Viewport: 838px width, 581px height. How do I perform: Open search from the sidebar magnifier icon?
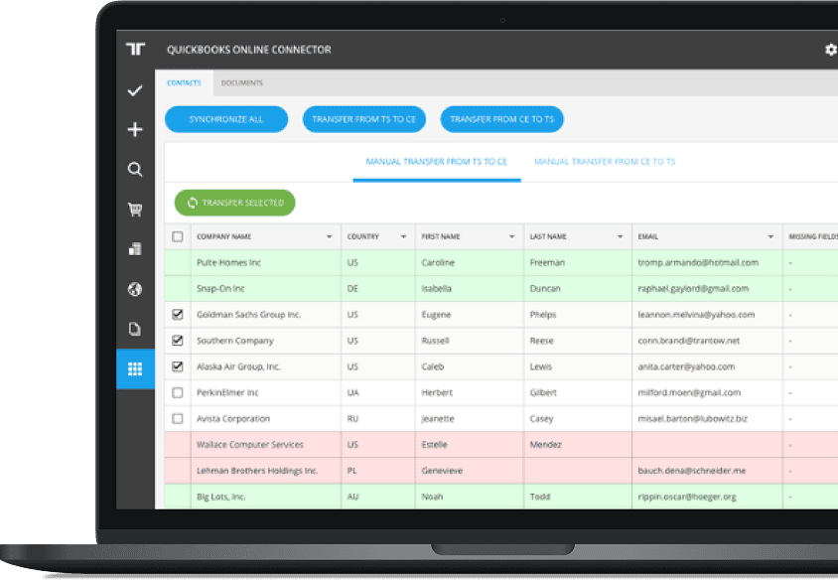pos(134,169)
